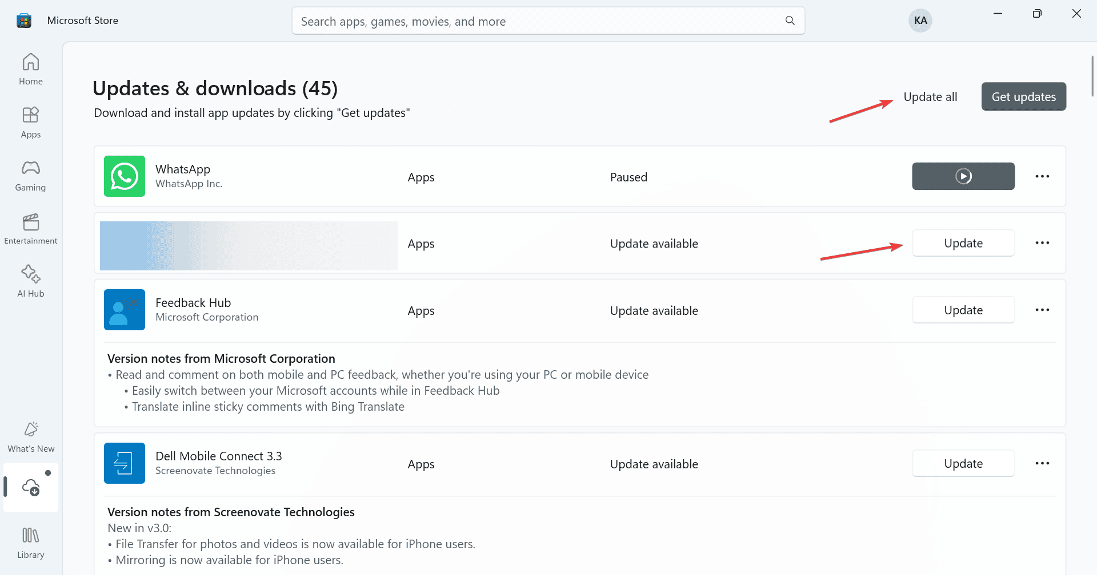Click the search magnifier icon
The image size is (1097, 575).
[790, 21]
